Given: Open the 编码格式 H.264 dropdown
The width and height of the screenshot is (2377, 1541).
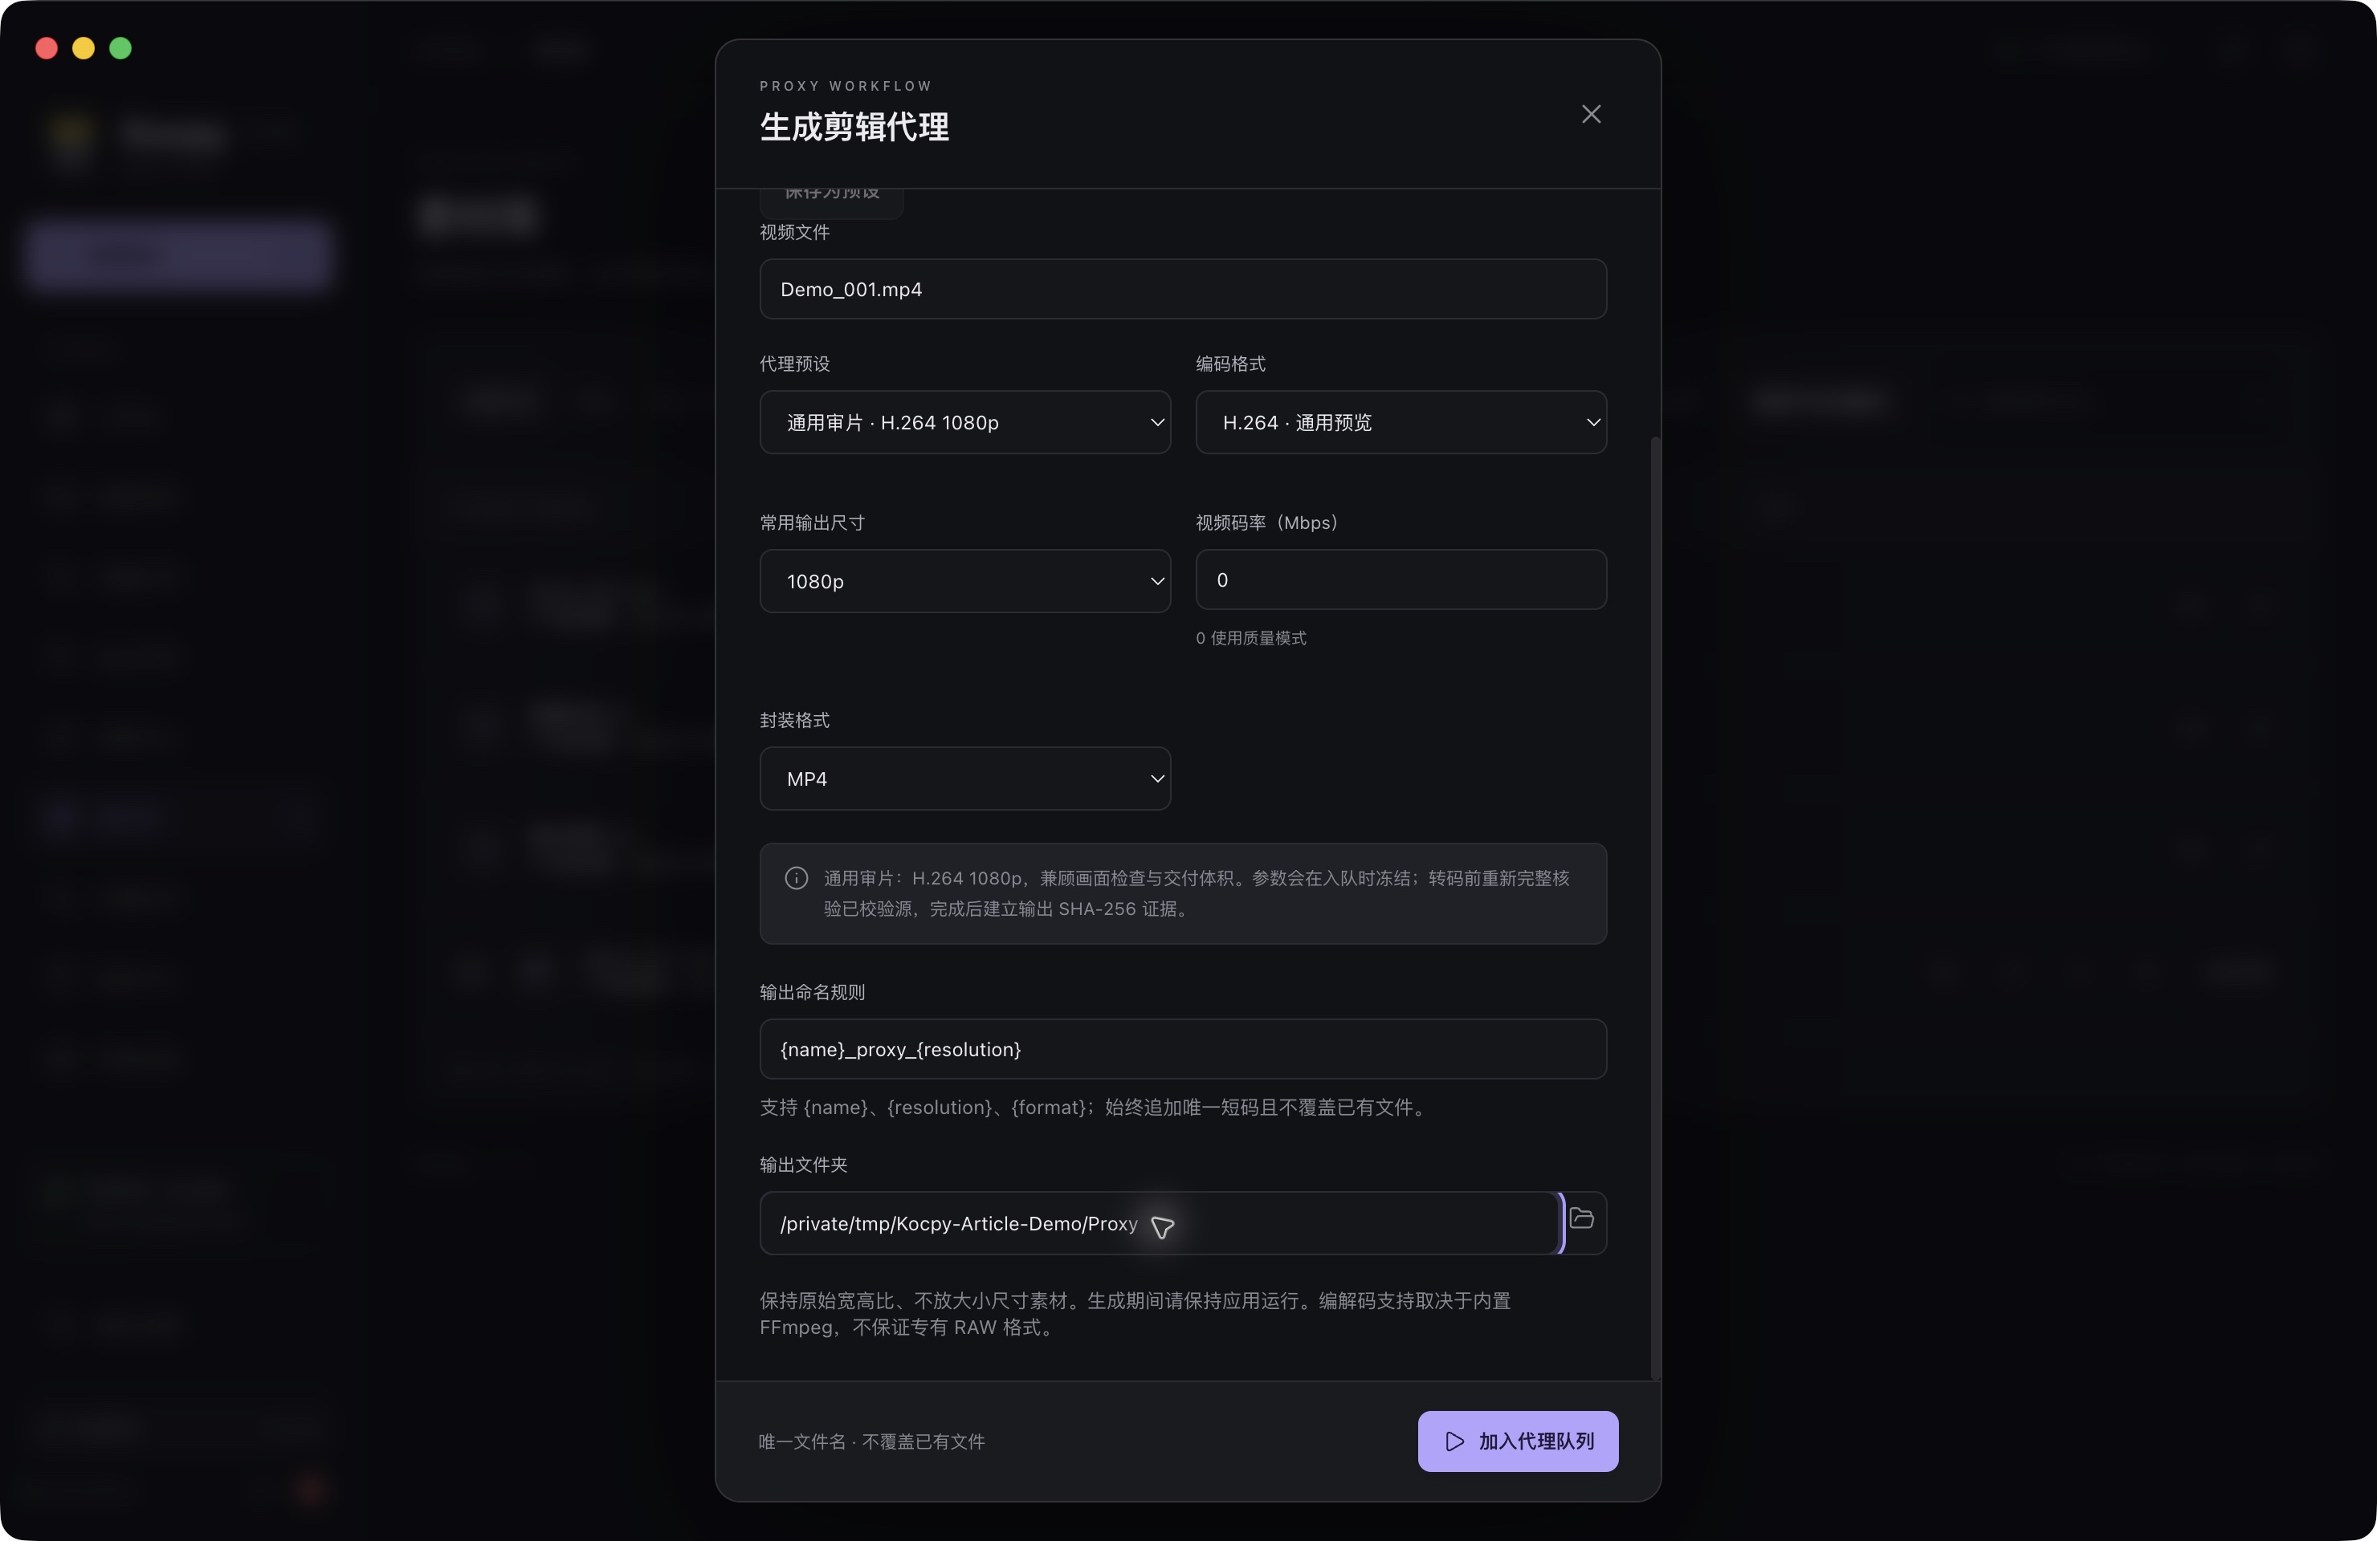Looking at the screenshot, I should tap(1401, 422).
